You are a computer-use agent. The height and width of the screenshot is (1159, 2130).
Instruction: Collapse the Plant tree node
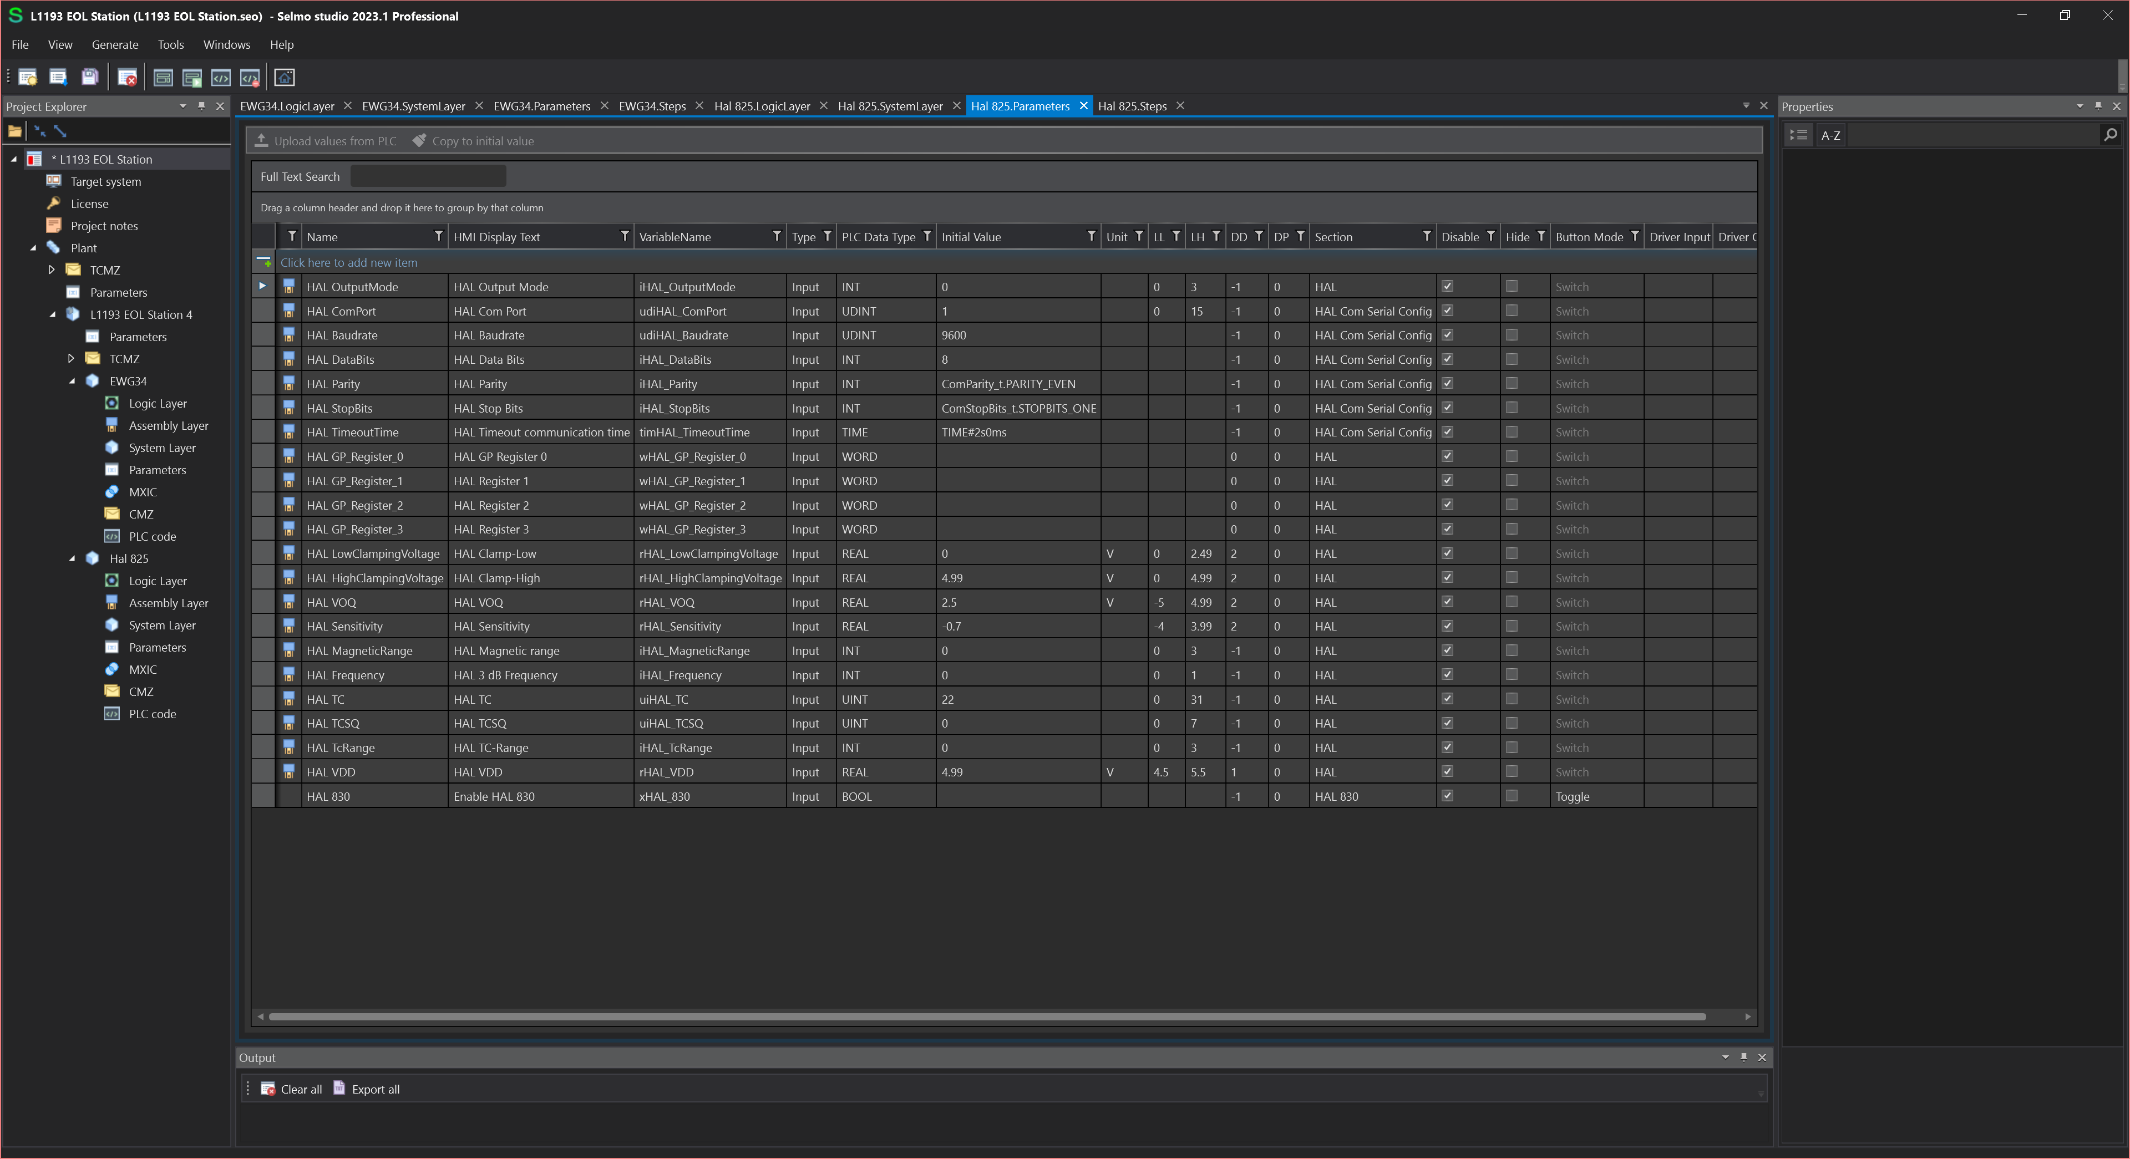pyautogui.click(x=33, y=247)
